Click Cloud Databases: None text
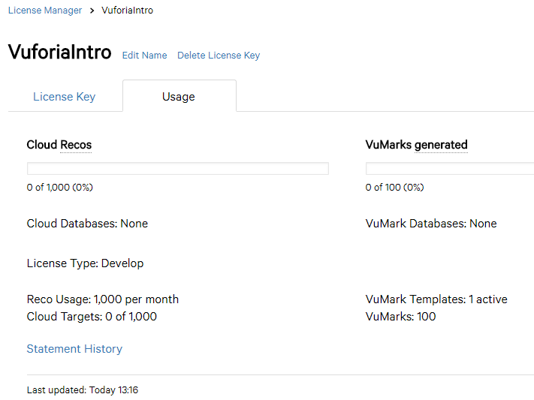The width and height of the screenshot is (534, 400). [x=87, y=224]
